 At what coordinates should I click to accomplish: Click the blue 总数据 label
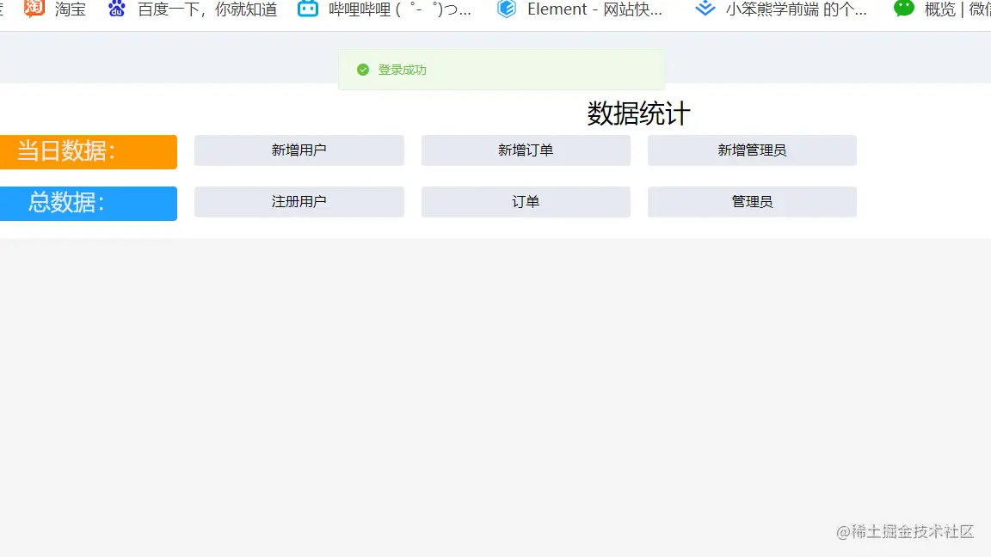tap(89, 204)
